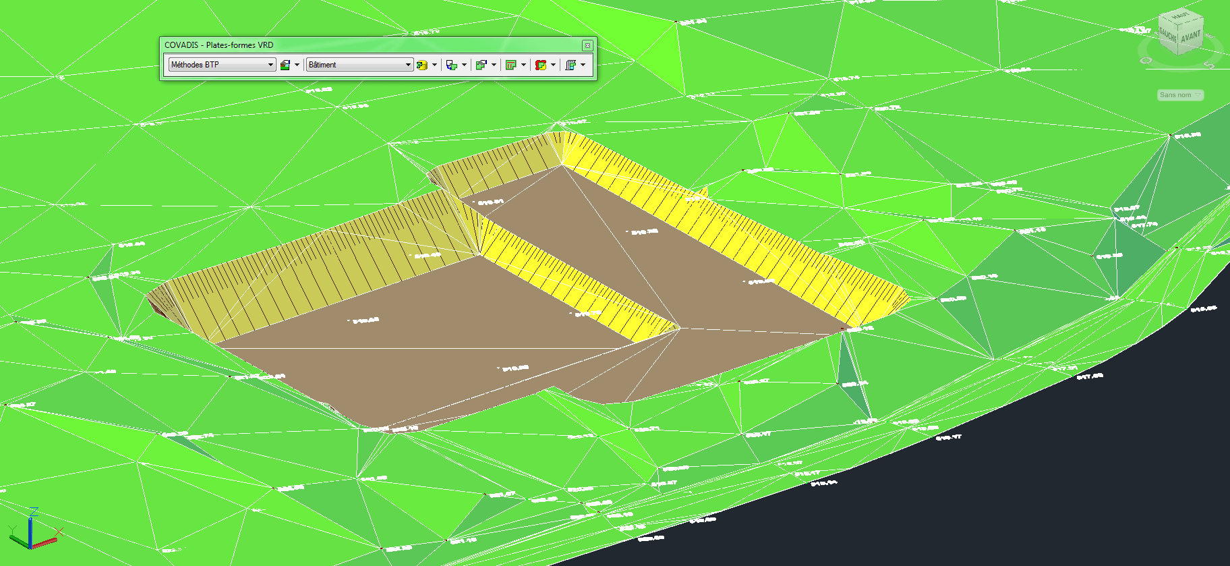Viewport: 1230px width, 566px height.
Task: Click the COVADIS - Plates-formes VRD title text
Action: [219, 45]
